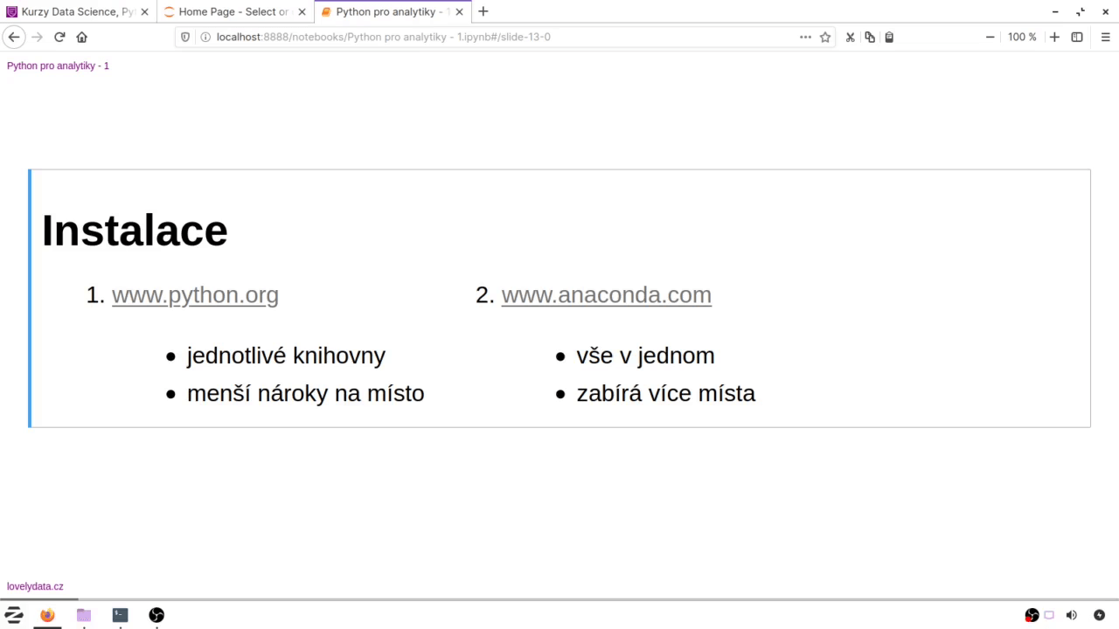Click the Cut scissors toolbar icon

click(x=850, y=37)
